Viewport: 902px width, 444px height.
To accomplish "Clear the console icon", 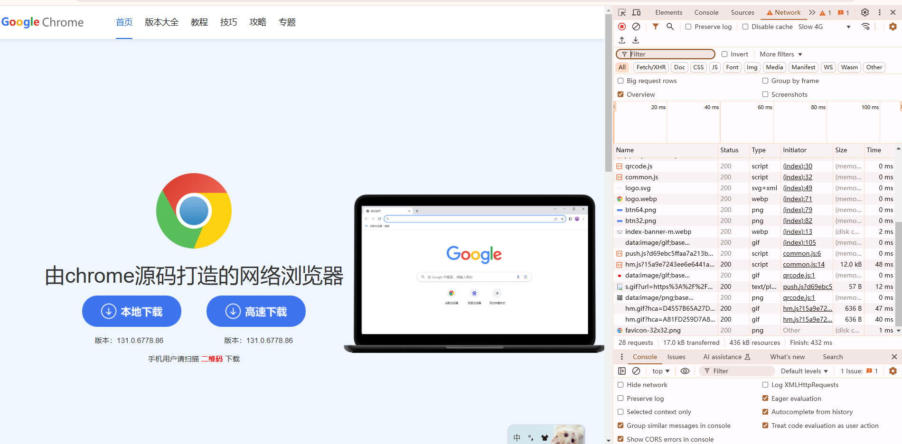I will coord(636,371).
